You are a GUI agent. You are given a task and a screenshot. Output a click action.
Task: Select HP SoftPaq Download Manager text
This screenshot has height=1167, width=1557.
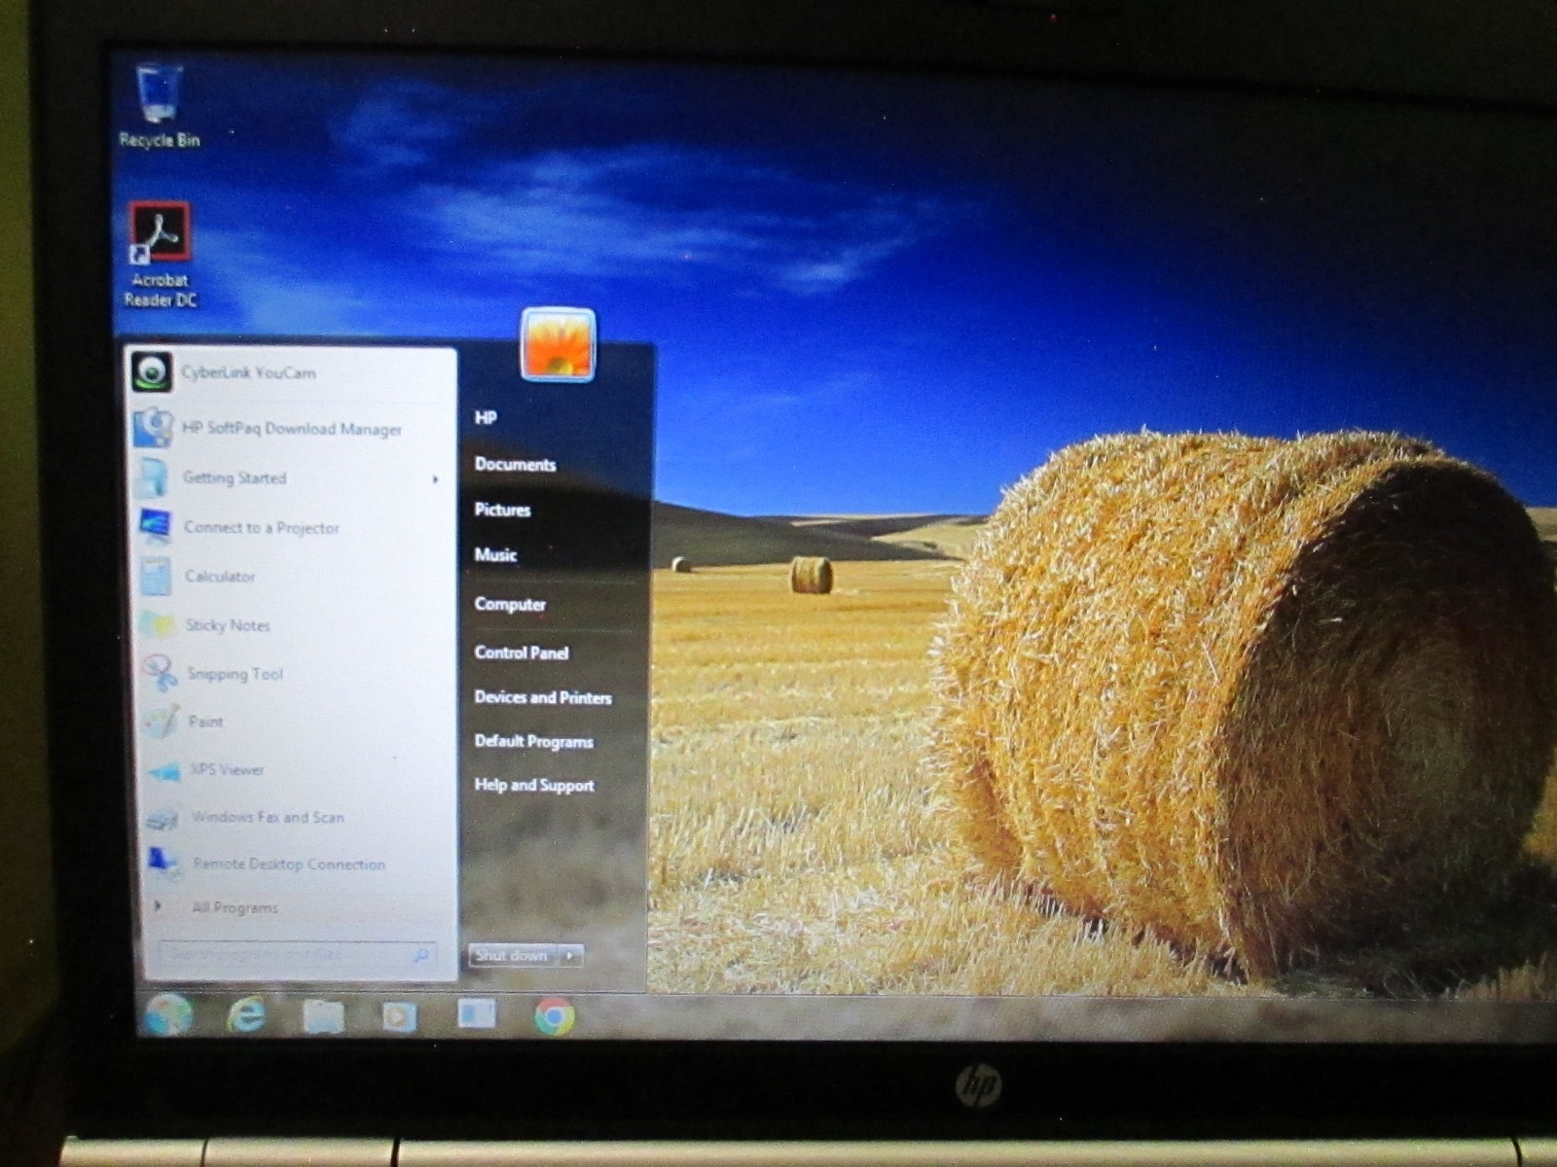click(x=292, y=429)
